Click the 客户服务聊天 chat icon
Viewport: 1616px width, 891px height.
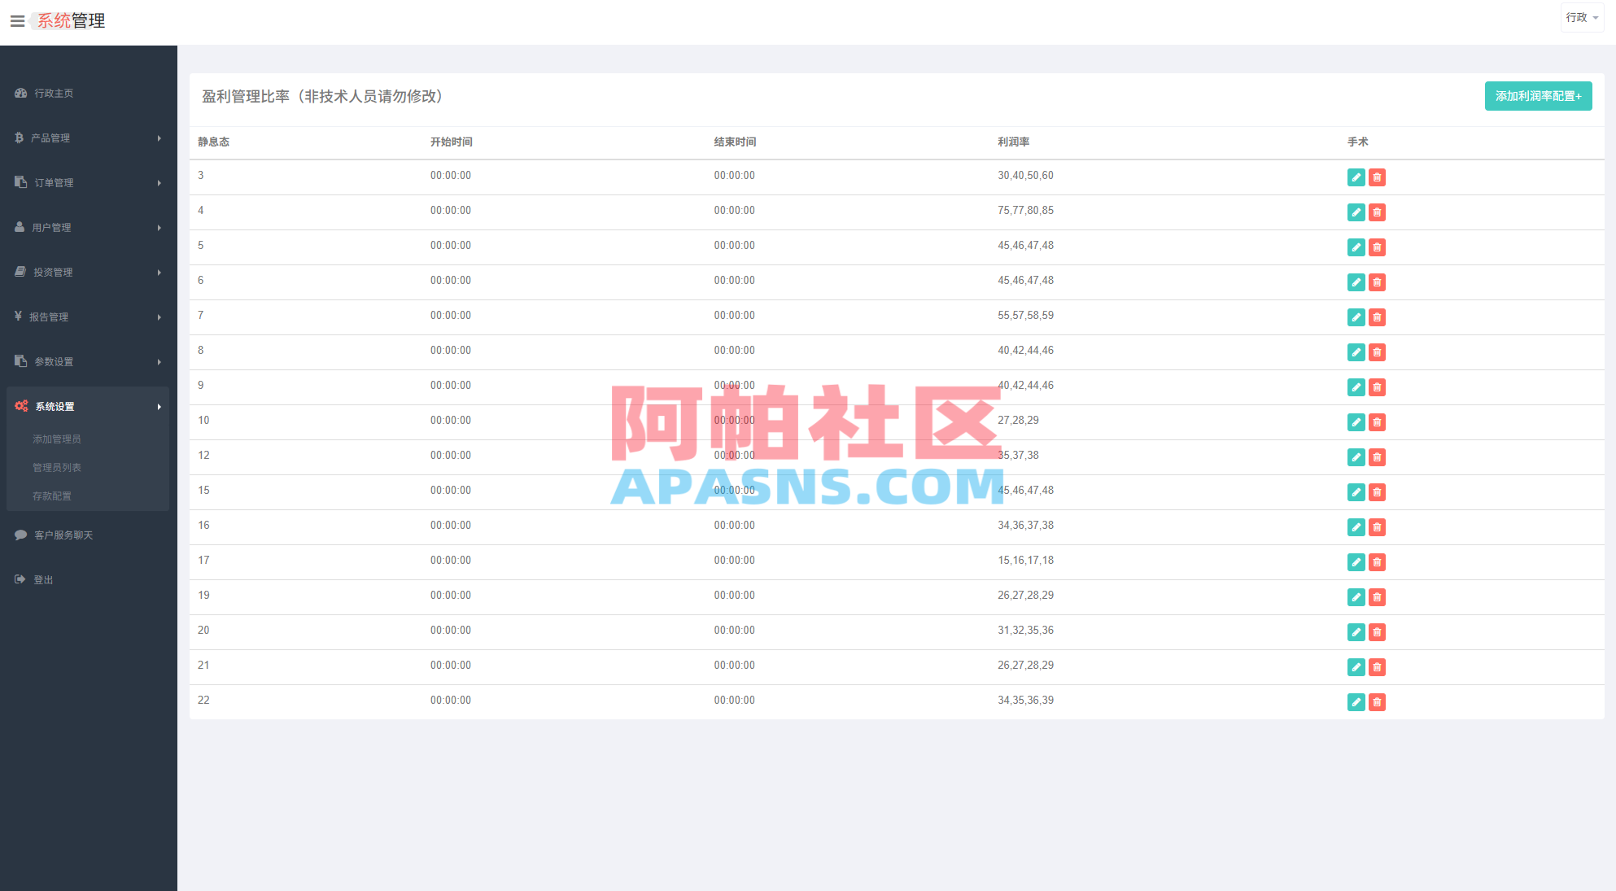(20, 535)
